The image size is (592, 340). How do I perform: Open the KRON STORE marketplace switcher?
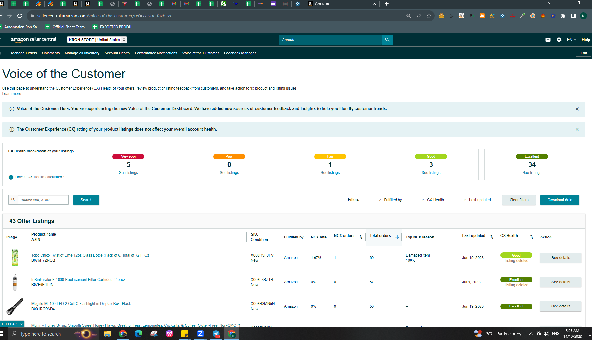[x=97, y=40]
